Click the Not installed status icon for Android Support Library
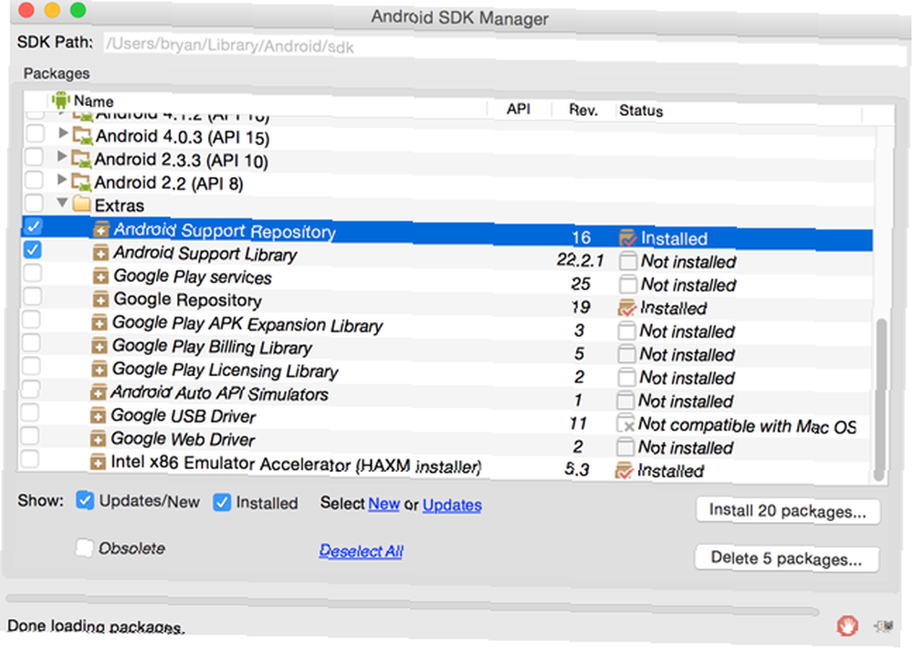 click(628, 261)
